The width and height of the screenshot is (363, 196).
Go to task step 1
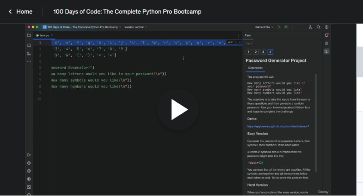click(248, 52)
